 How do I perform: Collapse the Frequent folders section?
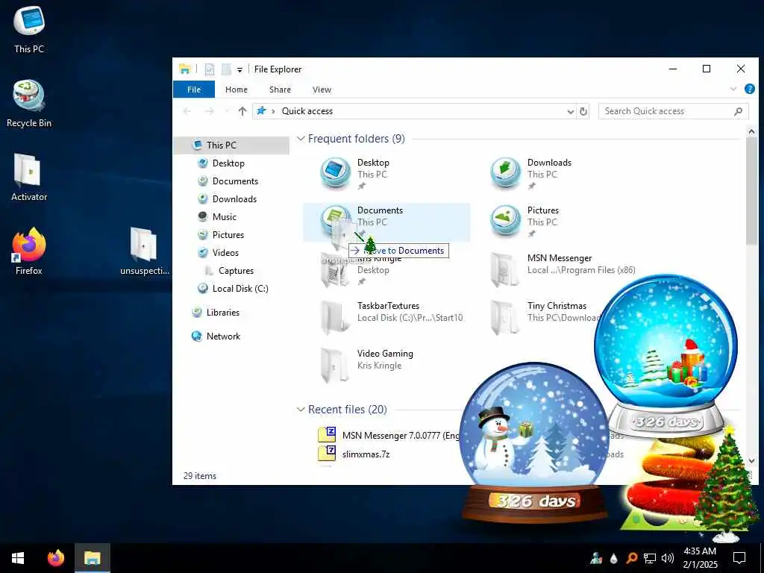[x=301, y=139]
